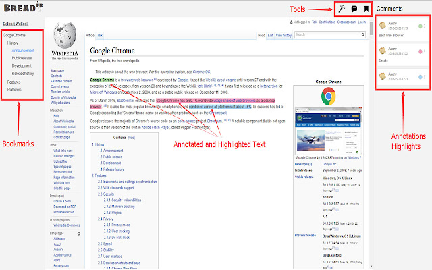432x270 pixels.
Task: Select the magic wand highlighter tool
Action: tap(342, 9)
